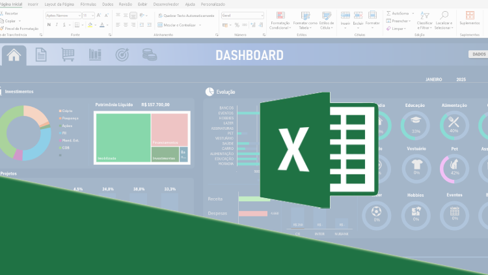Open the coins stack navigation icon
This screenshot has width=488, height=275.
[x=150, y=55]
